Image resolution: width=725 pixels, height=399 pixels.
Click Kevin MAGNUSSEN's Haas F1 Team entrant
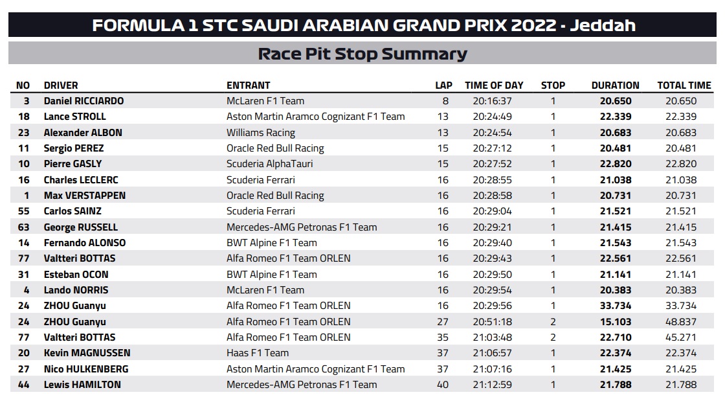coord(258,353)
